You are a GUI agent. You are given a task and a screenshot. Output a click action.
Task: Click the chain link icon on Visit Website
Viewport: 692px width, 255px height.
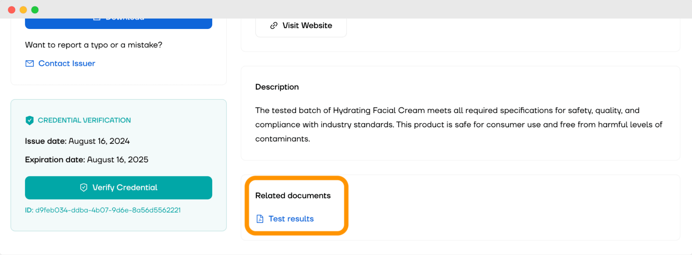(274, 26)
